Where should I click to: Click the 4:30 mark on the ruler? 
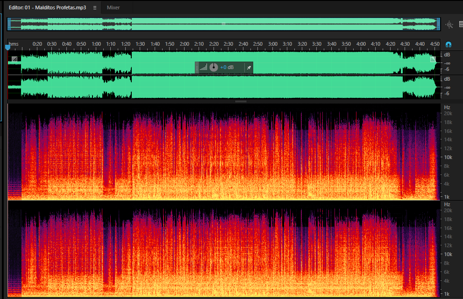405,44
